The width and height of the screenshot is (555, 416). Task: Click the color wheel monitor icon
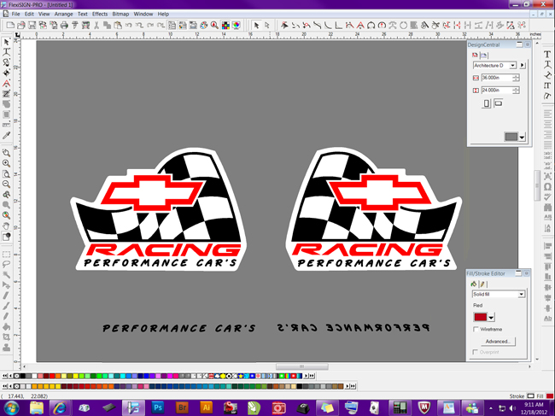click(236, 25)
